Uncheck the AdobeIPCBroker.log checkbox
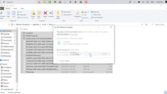 [x=22, y=55]
